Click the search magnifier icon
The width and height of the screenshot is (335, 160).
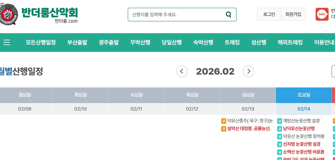click(228, 15)
